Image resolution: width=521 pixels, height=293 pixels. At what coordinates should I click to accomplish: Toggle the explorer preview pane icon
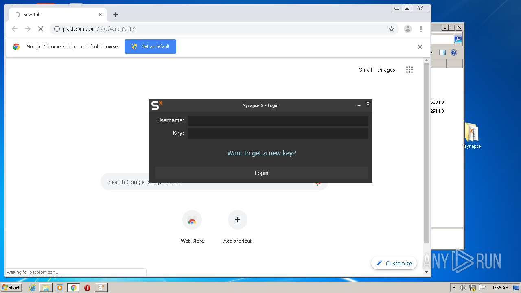[442, 52]
